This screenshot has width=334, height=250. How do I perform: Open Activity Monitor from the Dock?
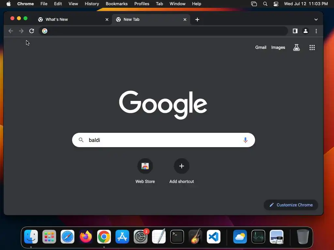coord(258,237)
